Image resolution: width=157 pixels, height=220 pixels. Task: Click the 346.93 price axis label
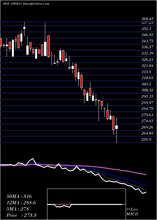tap(147, 35)
